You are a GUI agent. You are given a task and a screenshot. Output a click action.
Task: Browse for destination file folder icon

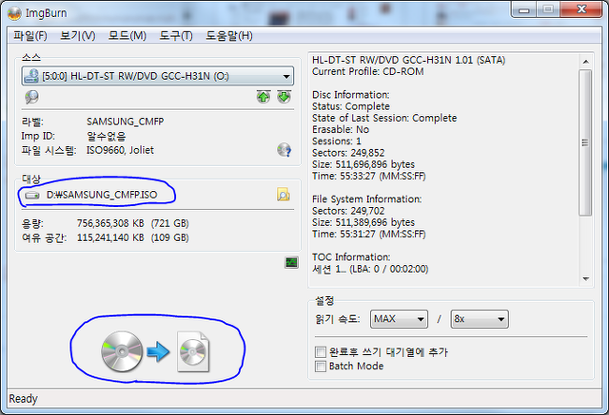[x=284, y=194]
